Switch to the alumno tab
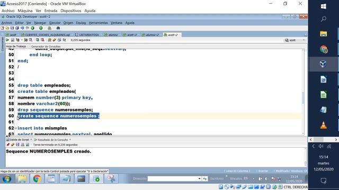The height and width of the screenshot is (190, 339). click(x=111, y=35)
